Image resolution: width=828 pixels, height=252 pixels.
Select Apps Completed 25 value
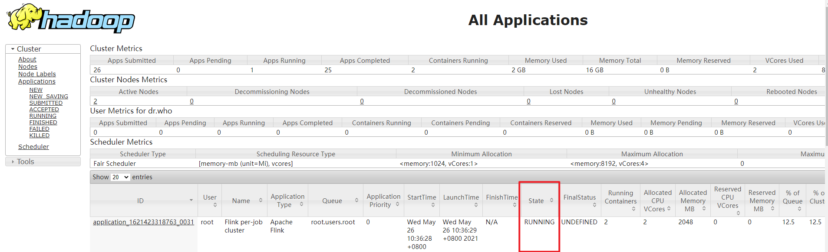tap(328, 70)
